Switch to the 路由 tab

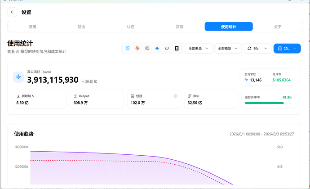(81, 27)
